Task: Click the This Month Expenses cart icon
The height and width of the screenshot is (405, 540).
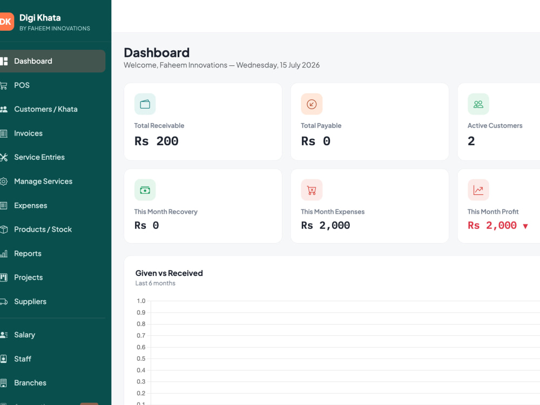Action: [312, 190]
